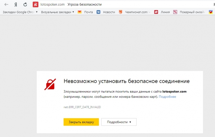Click the crossed-out red lock warning icon
This screenshot has height=137, width=215.
click(x=50, y=84)
